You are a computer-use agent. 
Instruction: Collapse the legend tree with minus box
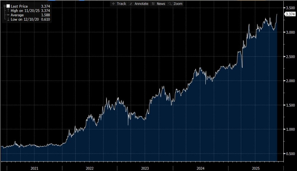[x=4, y=6]
